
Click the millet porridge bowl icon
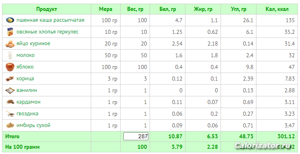10,20
